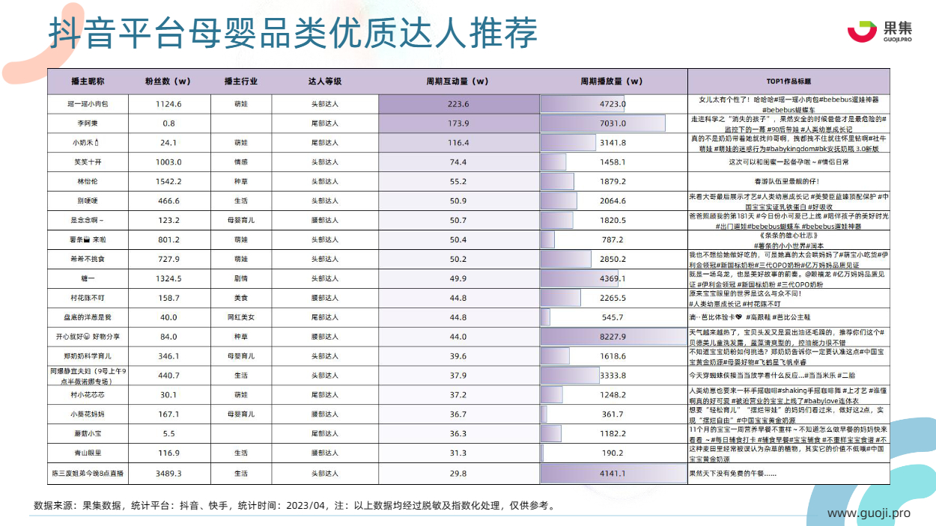Click the title 这次可以和闺蜜一起备孕啦～#情侣日常
This screenshot has height=526, width=936.
click(788, 162)
